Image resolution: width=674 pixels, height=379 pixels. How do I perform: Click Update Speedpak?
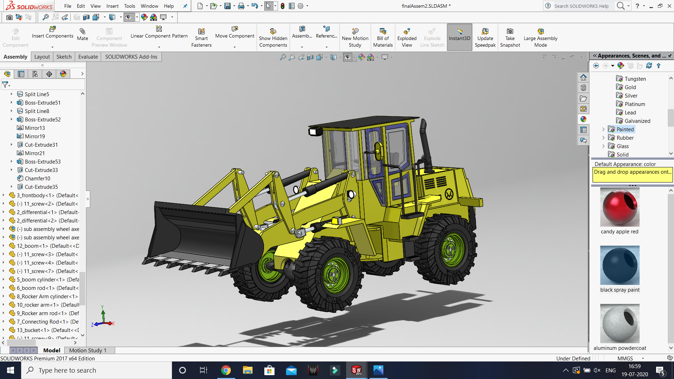coord(485,38)
